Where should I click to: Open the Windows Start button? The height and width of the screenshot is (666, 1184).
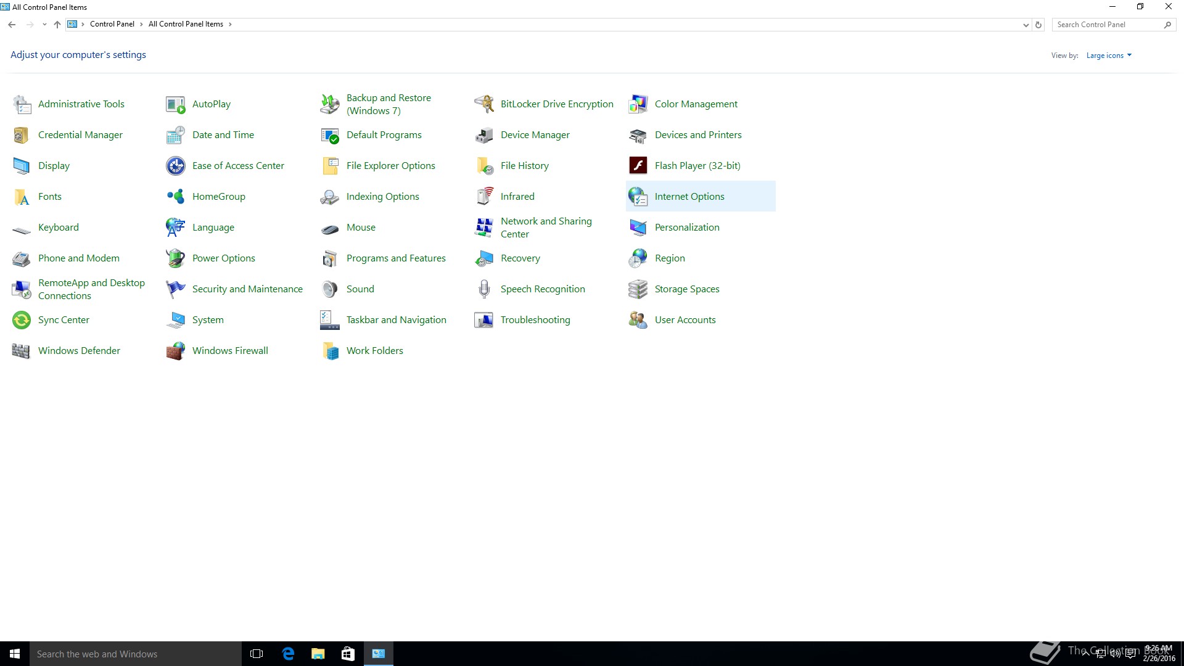pyautogui.click(x=15, y=654)
